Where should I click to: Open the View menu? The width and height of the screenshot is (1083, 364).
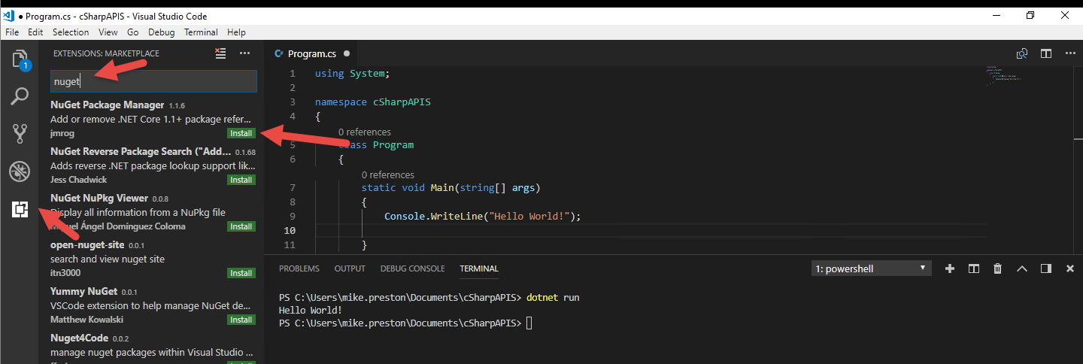click(108, 32)
